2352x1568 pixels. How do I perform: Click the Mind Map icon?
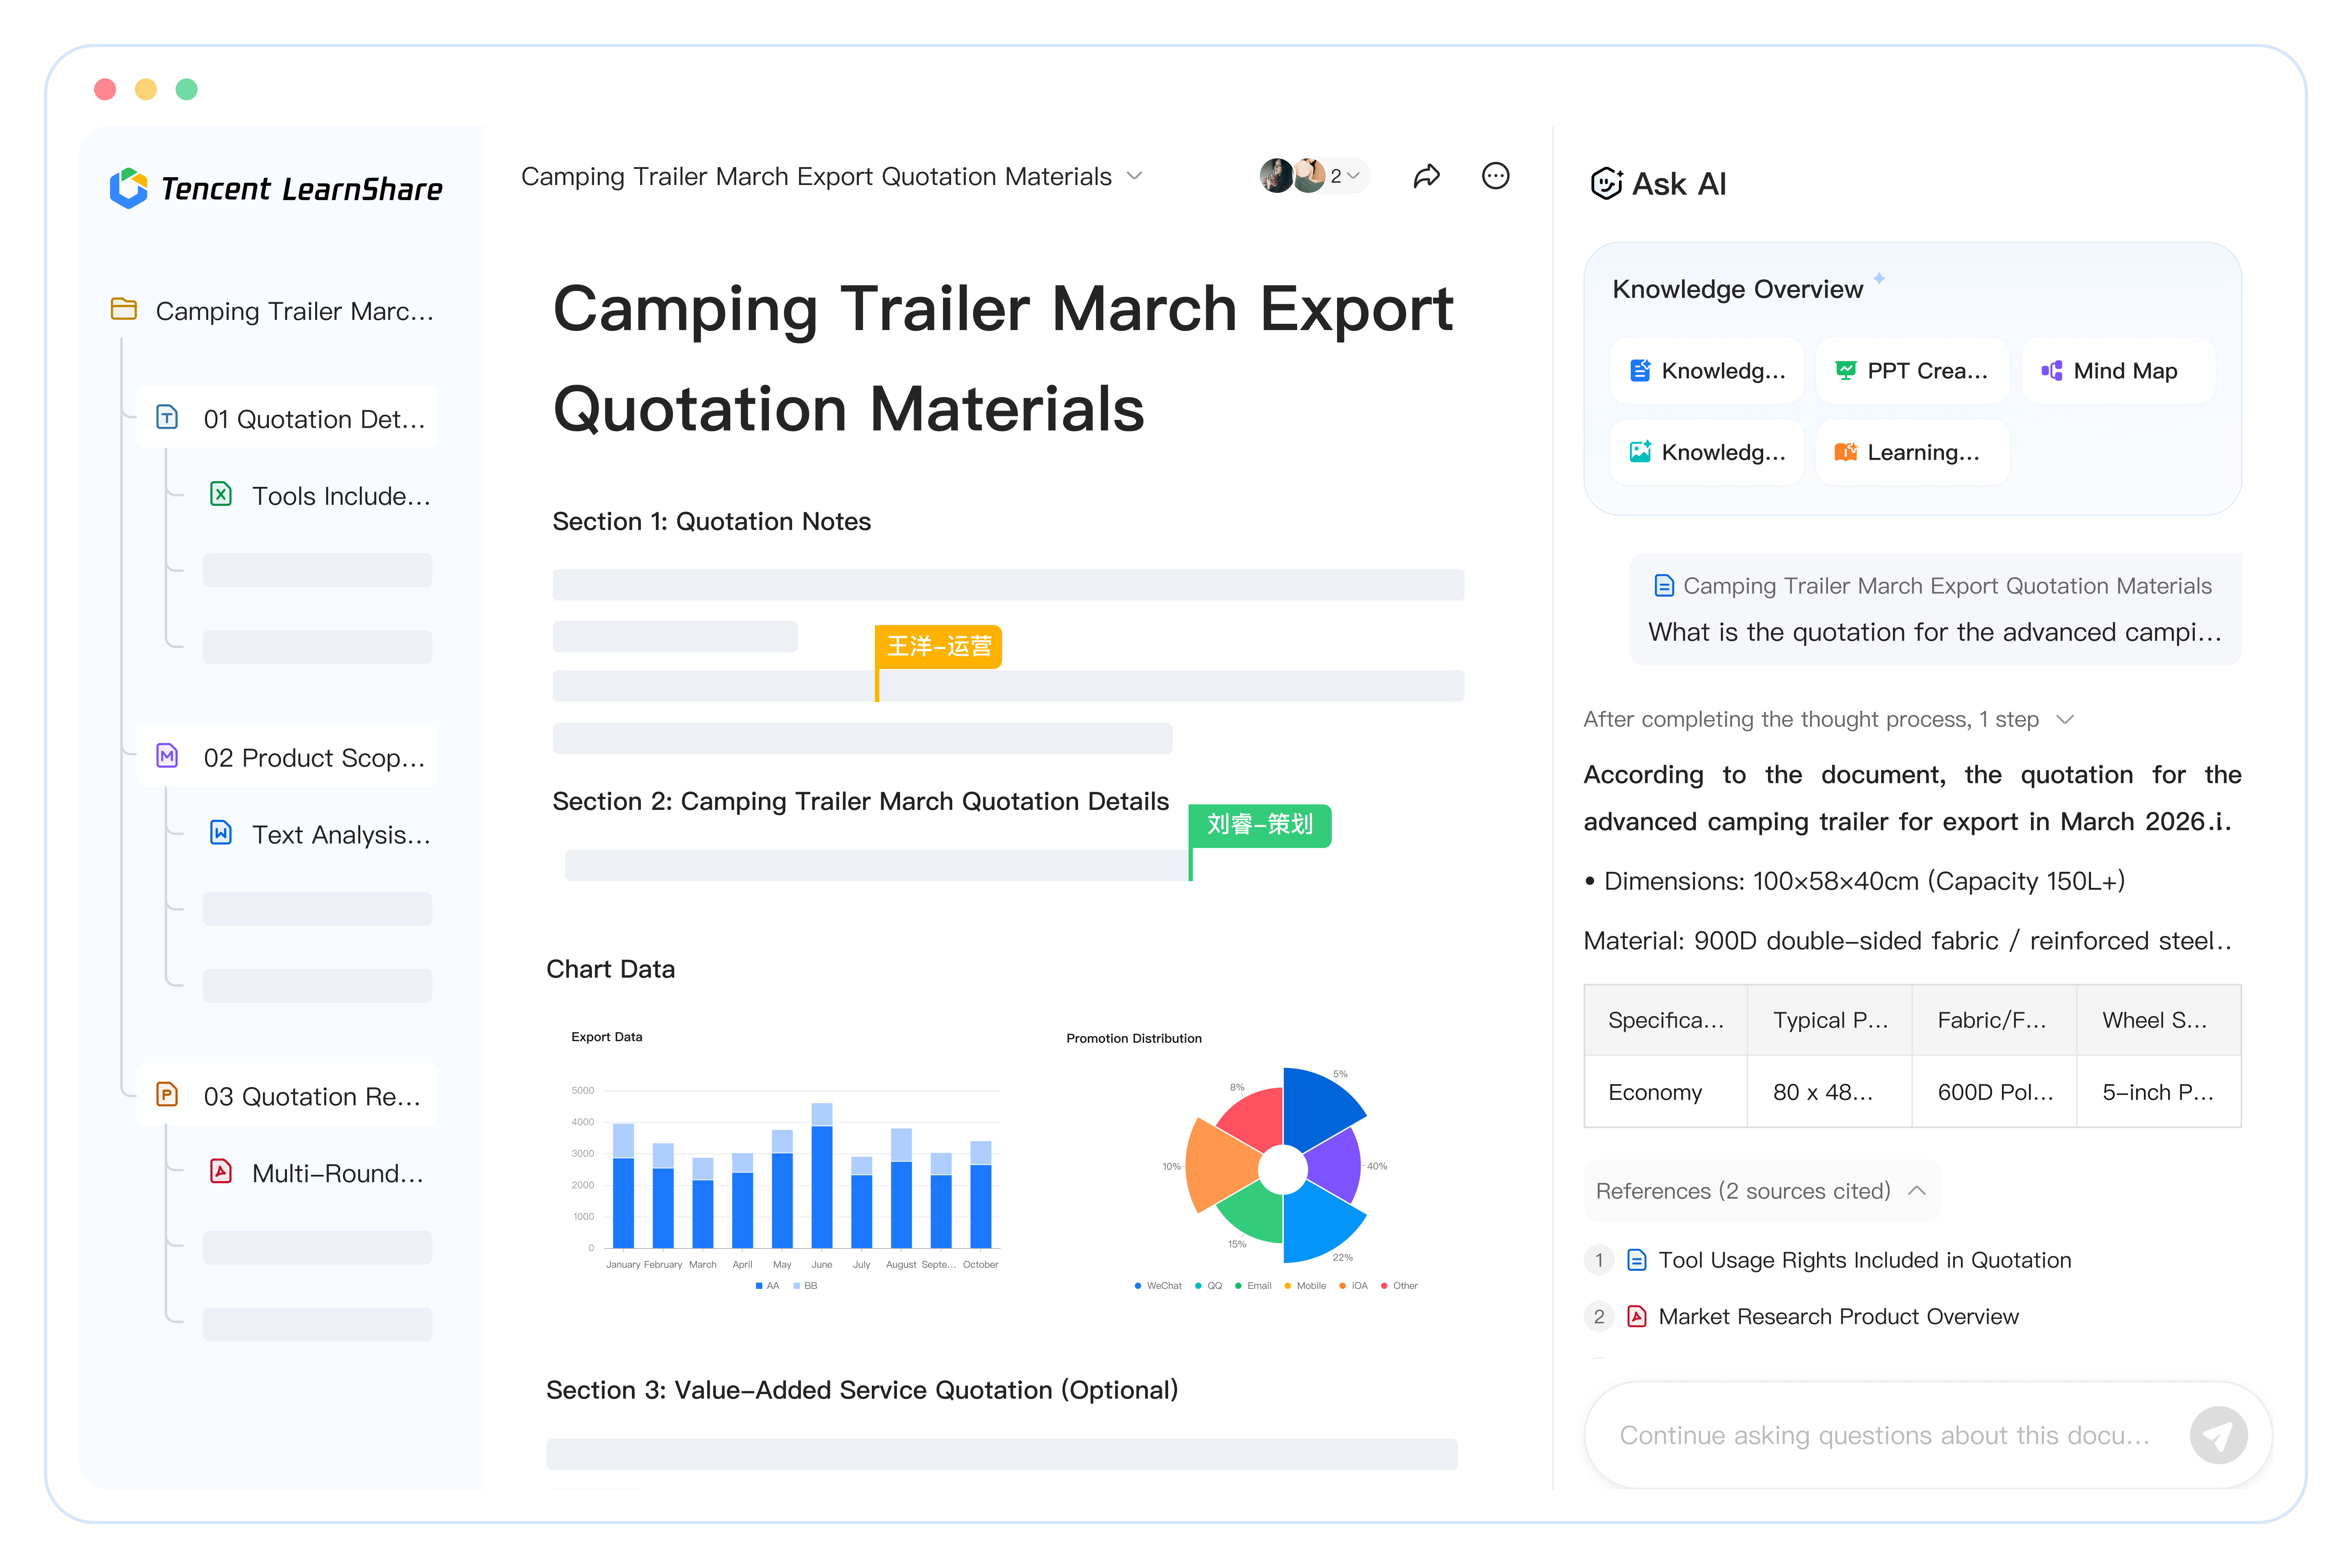[2052, 371]
